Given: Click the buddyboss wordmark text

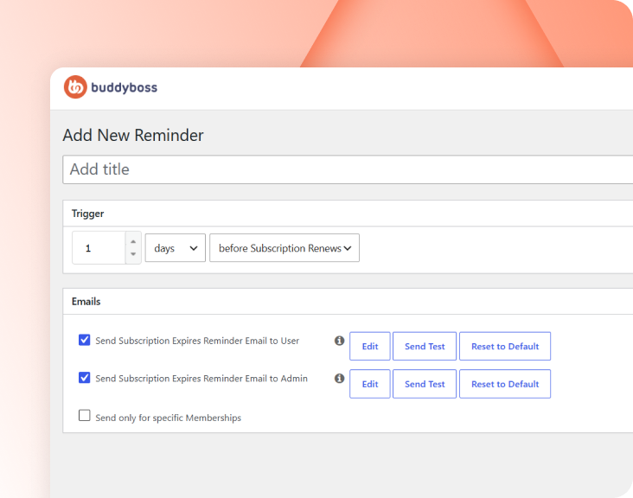Looking at the screenshot, I should [124, 87].
